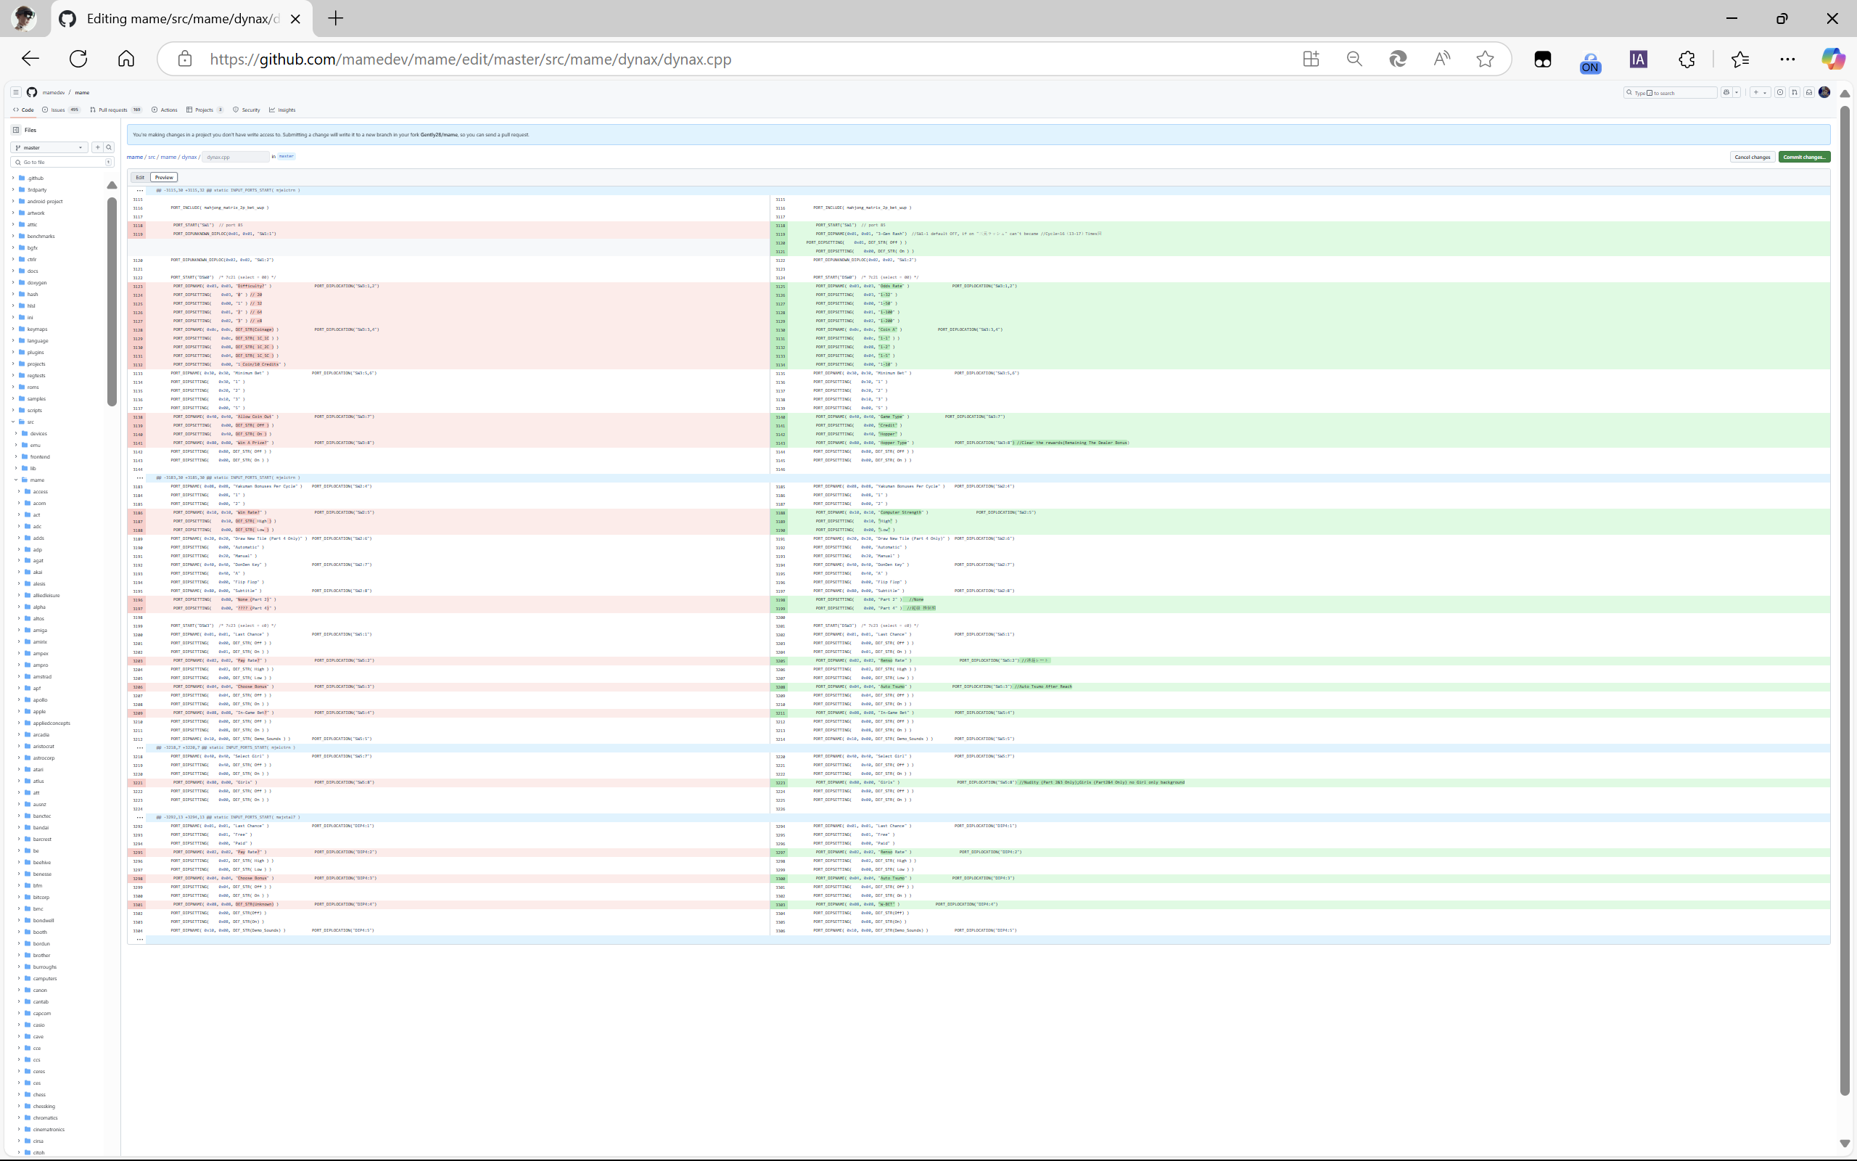This screenshot has width=1857, height=1161.
Task: Open the mamedev owner link in header
Action: [x=54, y=92]
